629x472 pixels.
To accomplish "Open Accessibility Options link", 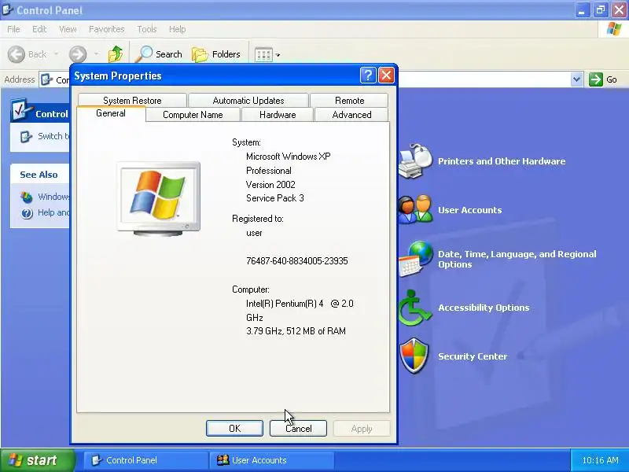I will point(484,308).
